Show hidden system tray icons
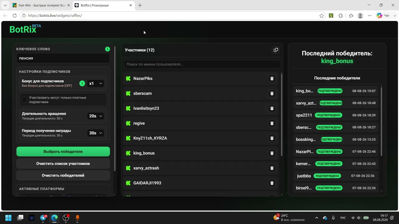This screenshot has height=224, width=399. [317, 218]
